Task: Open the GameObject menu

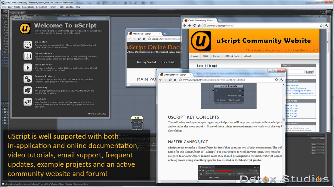Action: click(28, 7)
